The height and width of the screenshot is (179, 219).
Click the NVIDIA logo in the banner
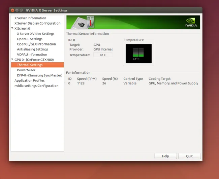point(191,22)
